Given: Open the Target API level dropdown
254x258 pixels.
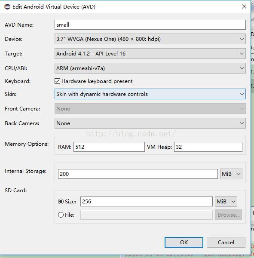Looking at the screenshot, I should pos(150,53).
